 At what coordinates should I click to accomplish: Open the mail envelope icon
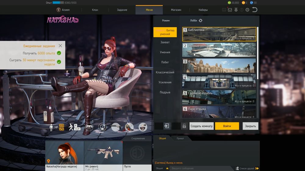coord(230,10)
